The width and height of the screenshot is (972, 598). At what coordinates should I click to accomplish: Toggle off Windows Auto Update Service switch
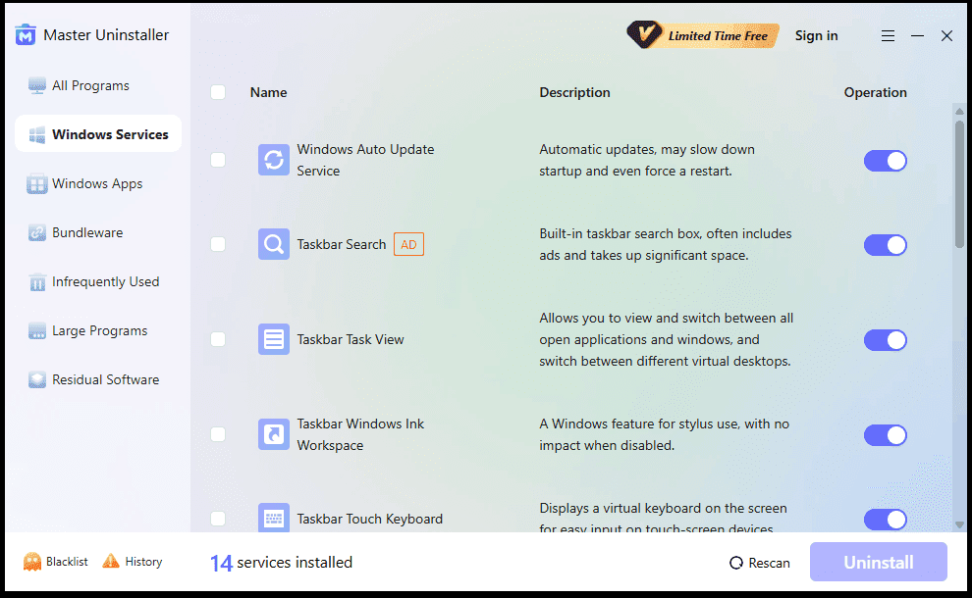886,161
